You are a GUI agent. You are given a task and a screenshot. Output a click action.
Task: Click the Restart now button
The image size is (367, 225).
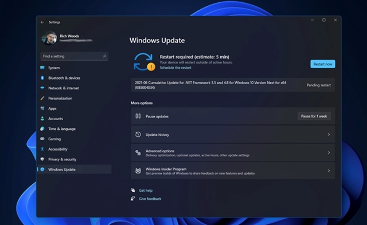(x=322, y=64)
